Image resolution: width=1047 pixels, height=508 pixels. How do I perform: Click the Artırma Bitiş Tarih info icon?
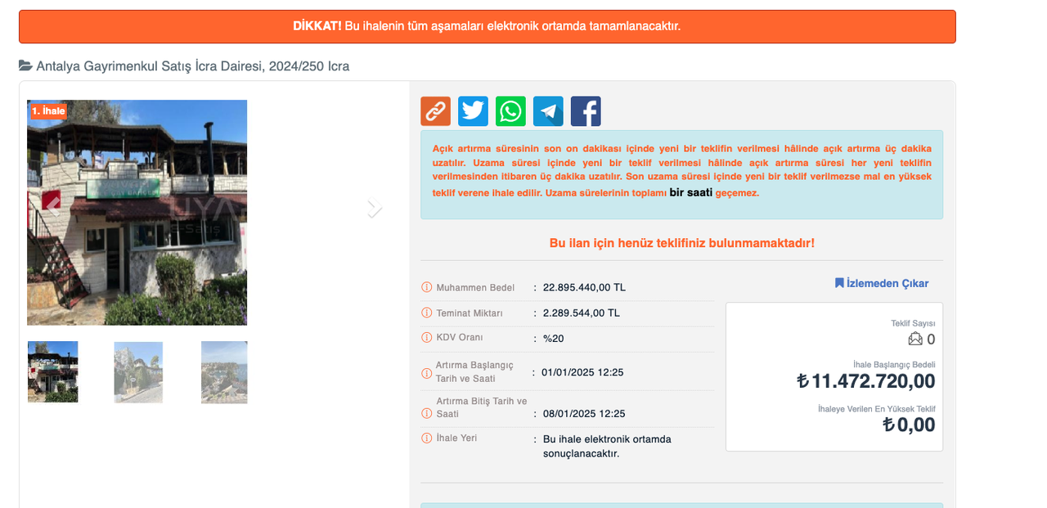(x=426, y=413)
